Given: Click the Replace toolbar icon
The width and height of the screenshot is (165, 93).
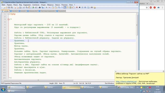Looking at the screenshot, I should 43,7.
